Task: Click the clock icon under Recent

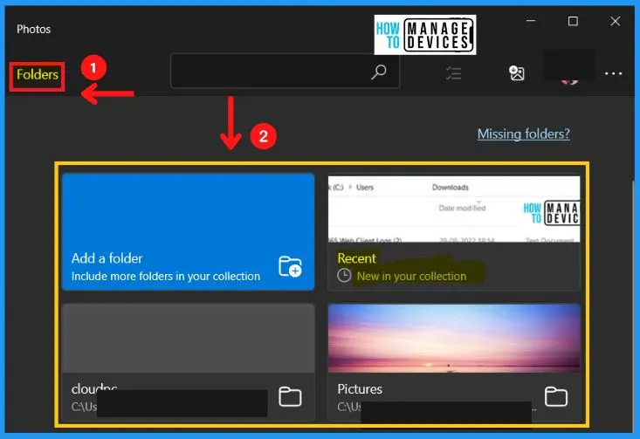Action: click(x=344, y=276)
